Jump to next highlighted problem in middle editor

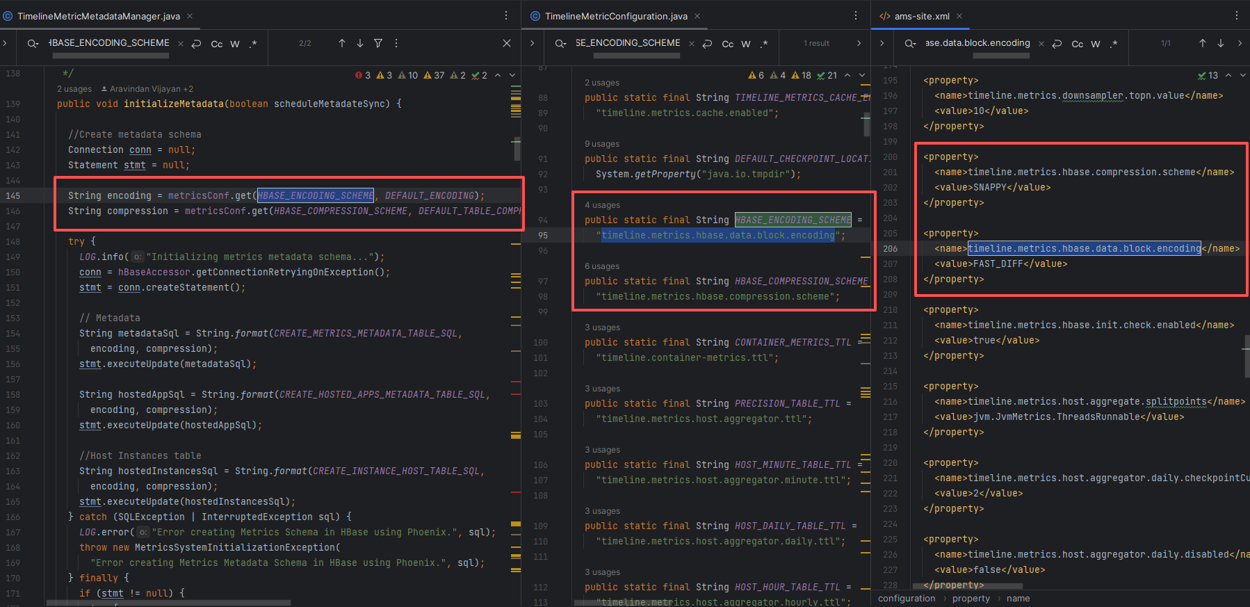point(862,75)
